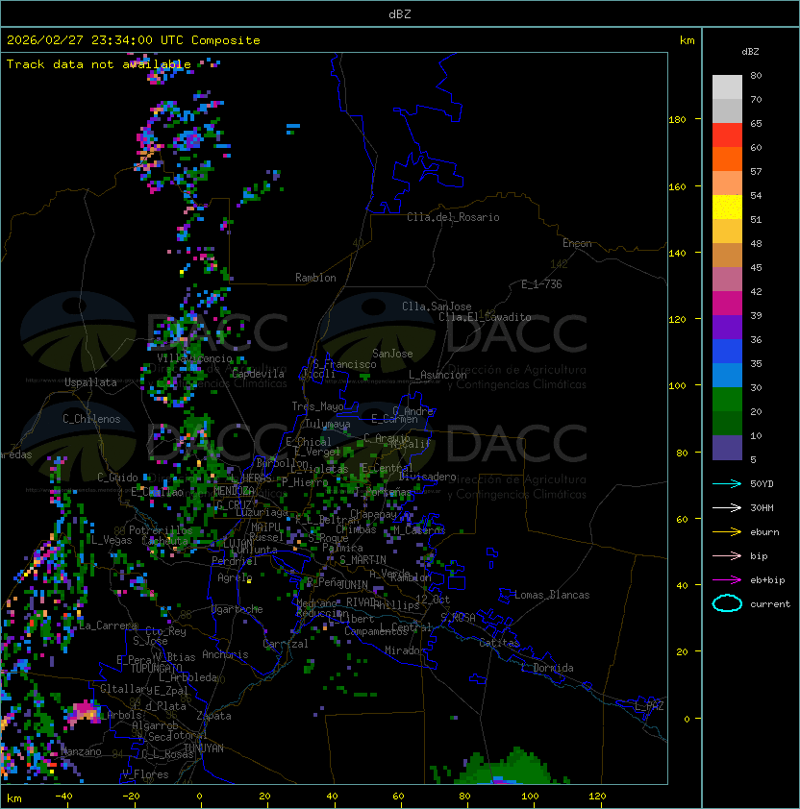Click the royal blue legend swatch
800x809 pixels.
coord(727,351)
